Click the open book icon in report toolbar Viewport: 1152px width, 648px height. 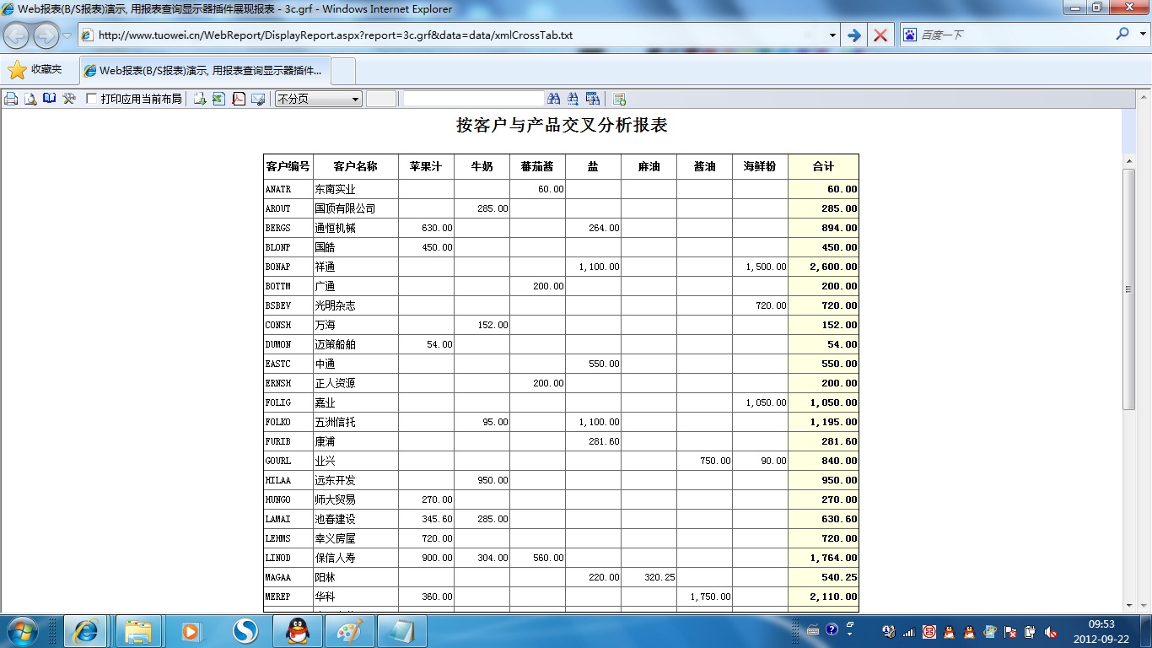[x=50, y=99]
